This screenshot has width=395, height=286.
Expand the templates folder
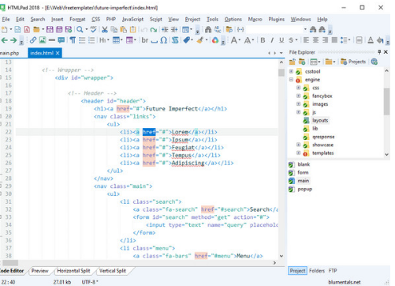[x=299, y=152]
